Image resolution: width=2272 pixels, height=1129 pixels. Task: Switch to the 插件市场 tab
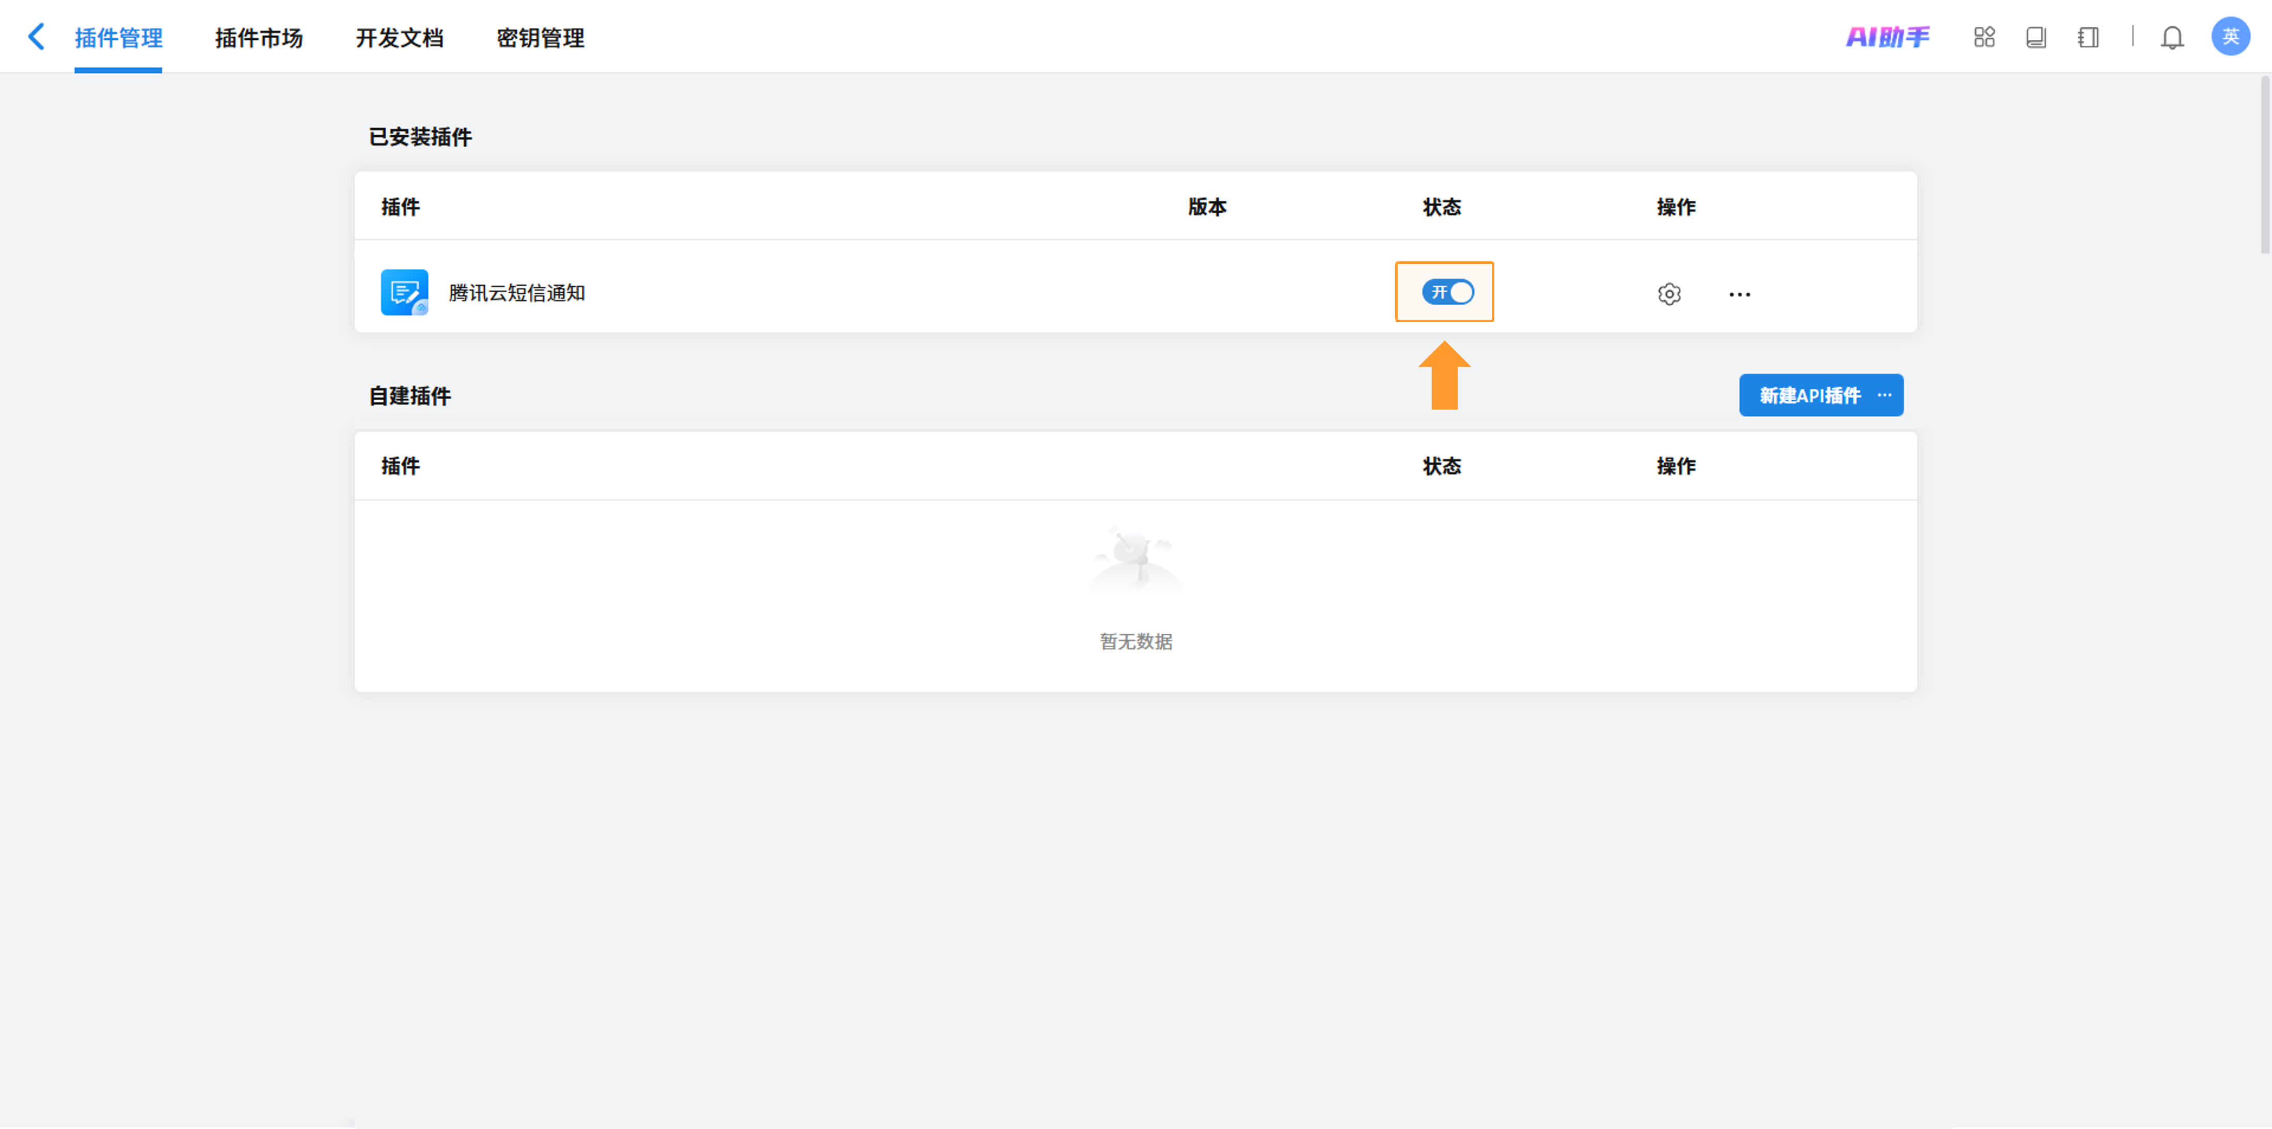[258, 38]
